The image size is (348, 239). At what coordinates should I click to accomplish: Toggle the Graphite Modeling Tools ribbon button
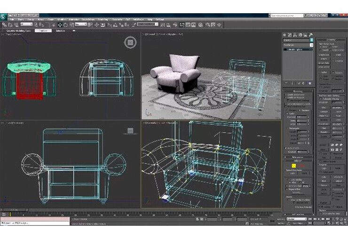pyautogui.click(x=182, y=25)
